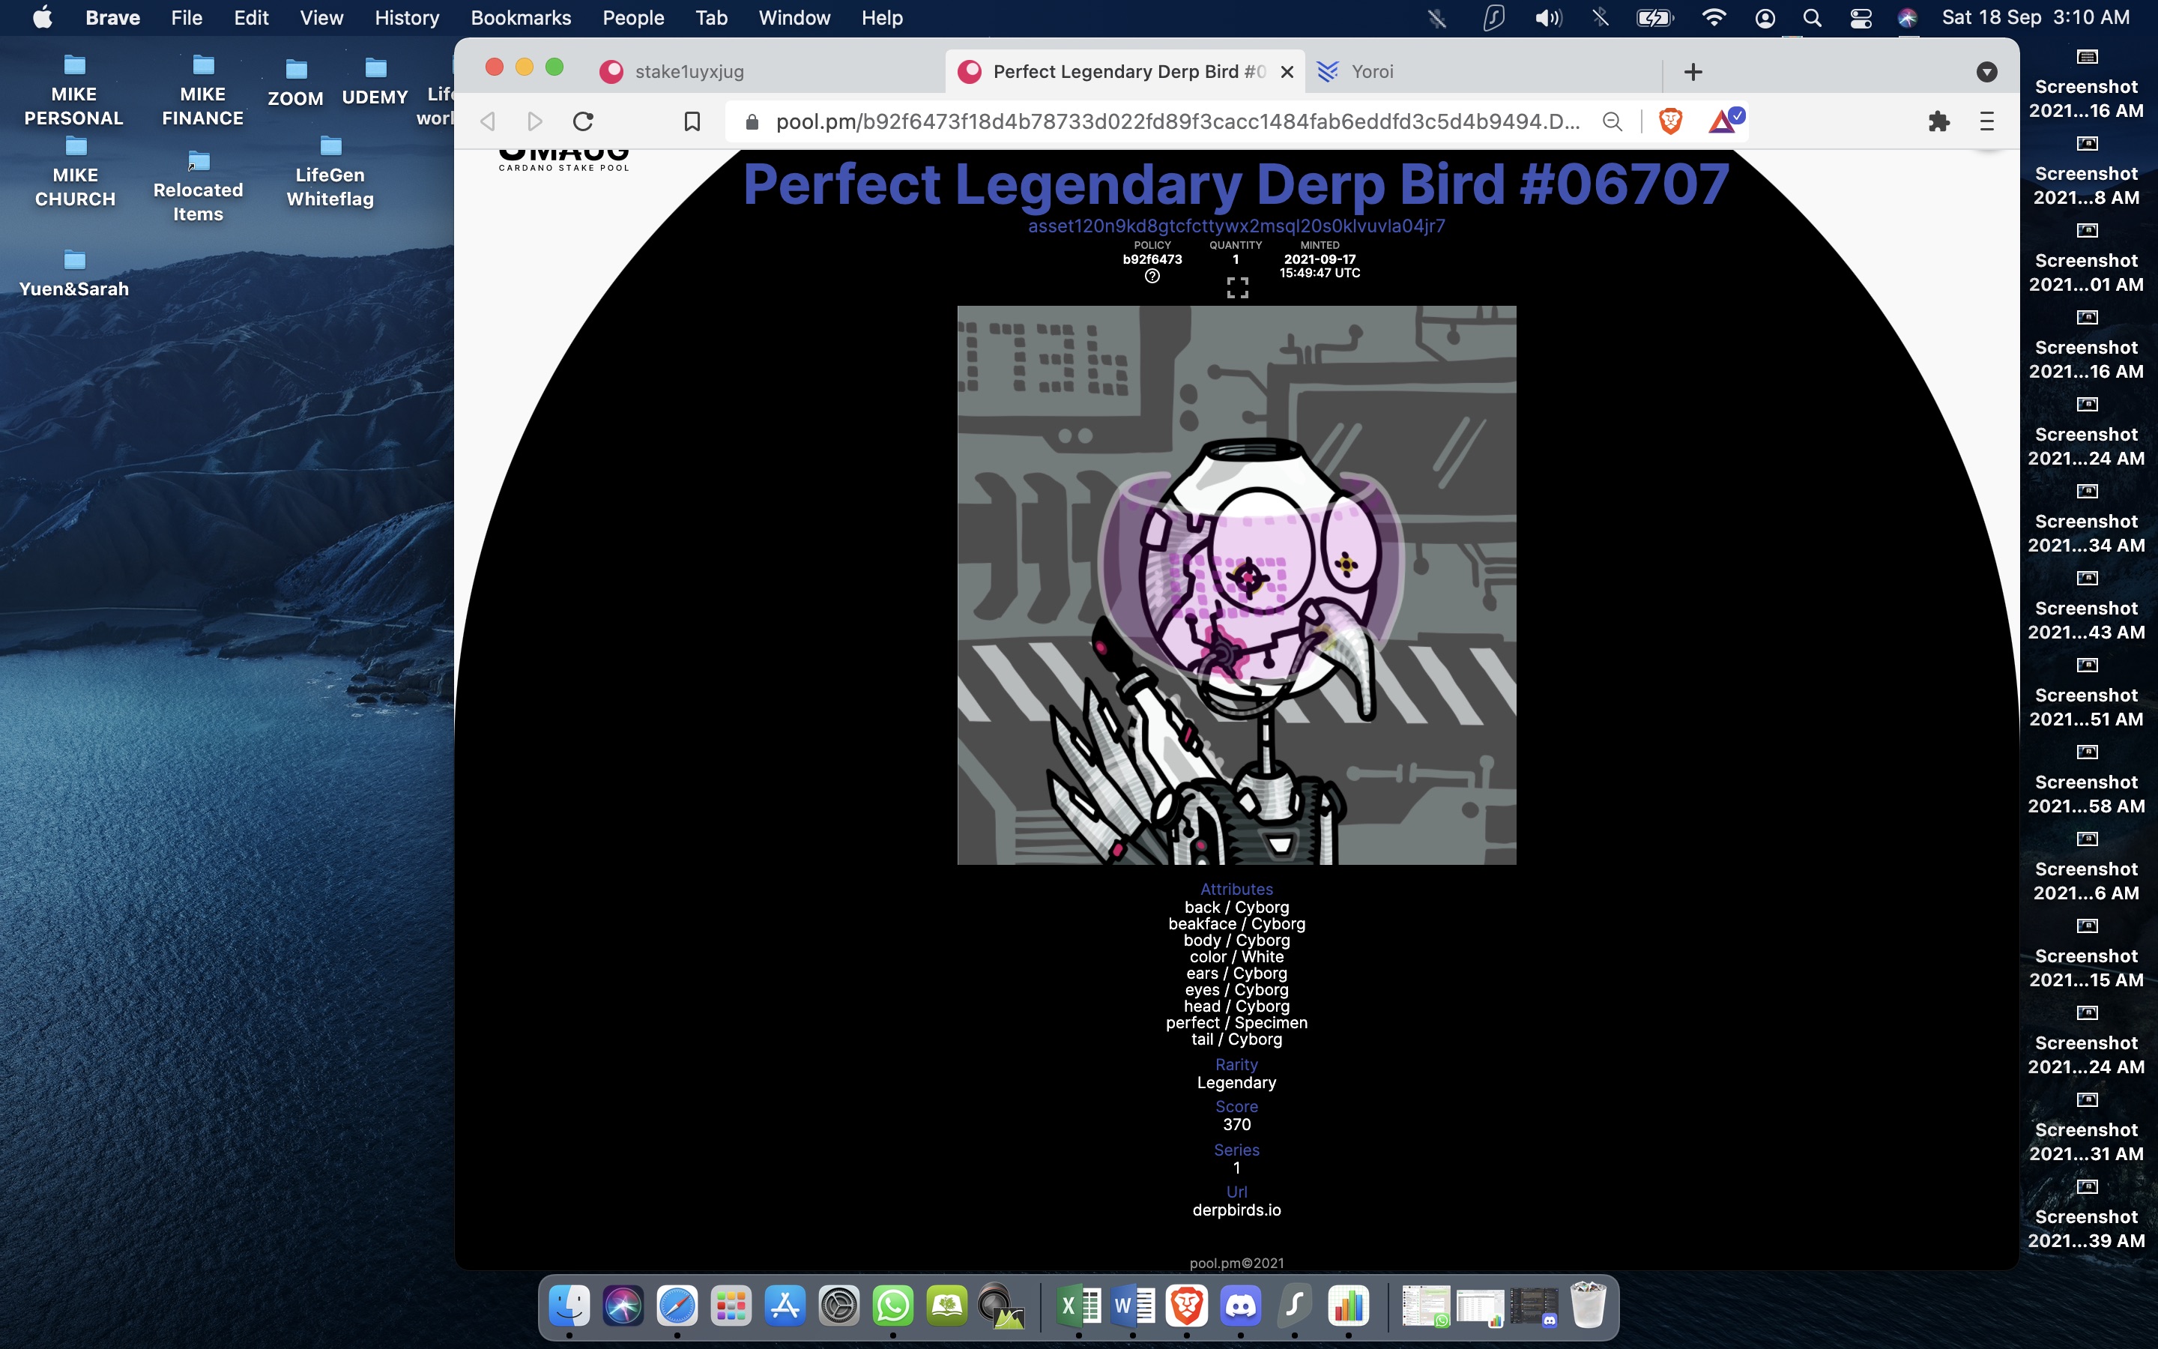Open a new tab with plus button
Screen dimensions: 2158x1349
point(1693,71)
